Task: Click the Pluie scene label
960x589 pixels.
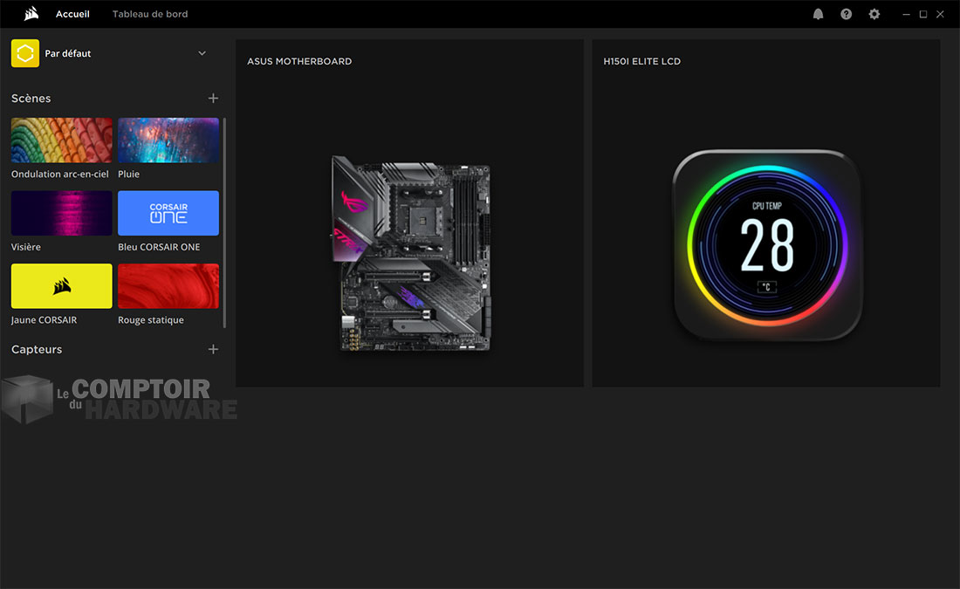Action: (128, 174)
